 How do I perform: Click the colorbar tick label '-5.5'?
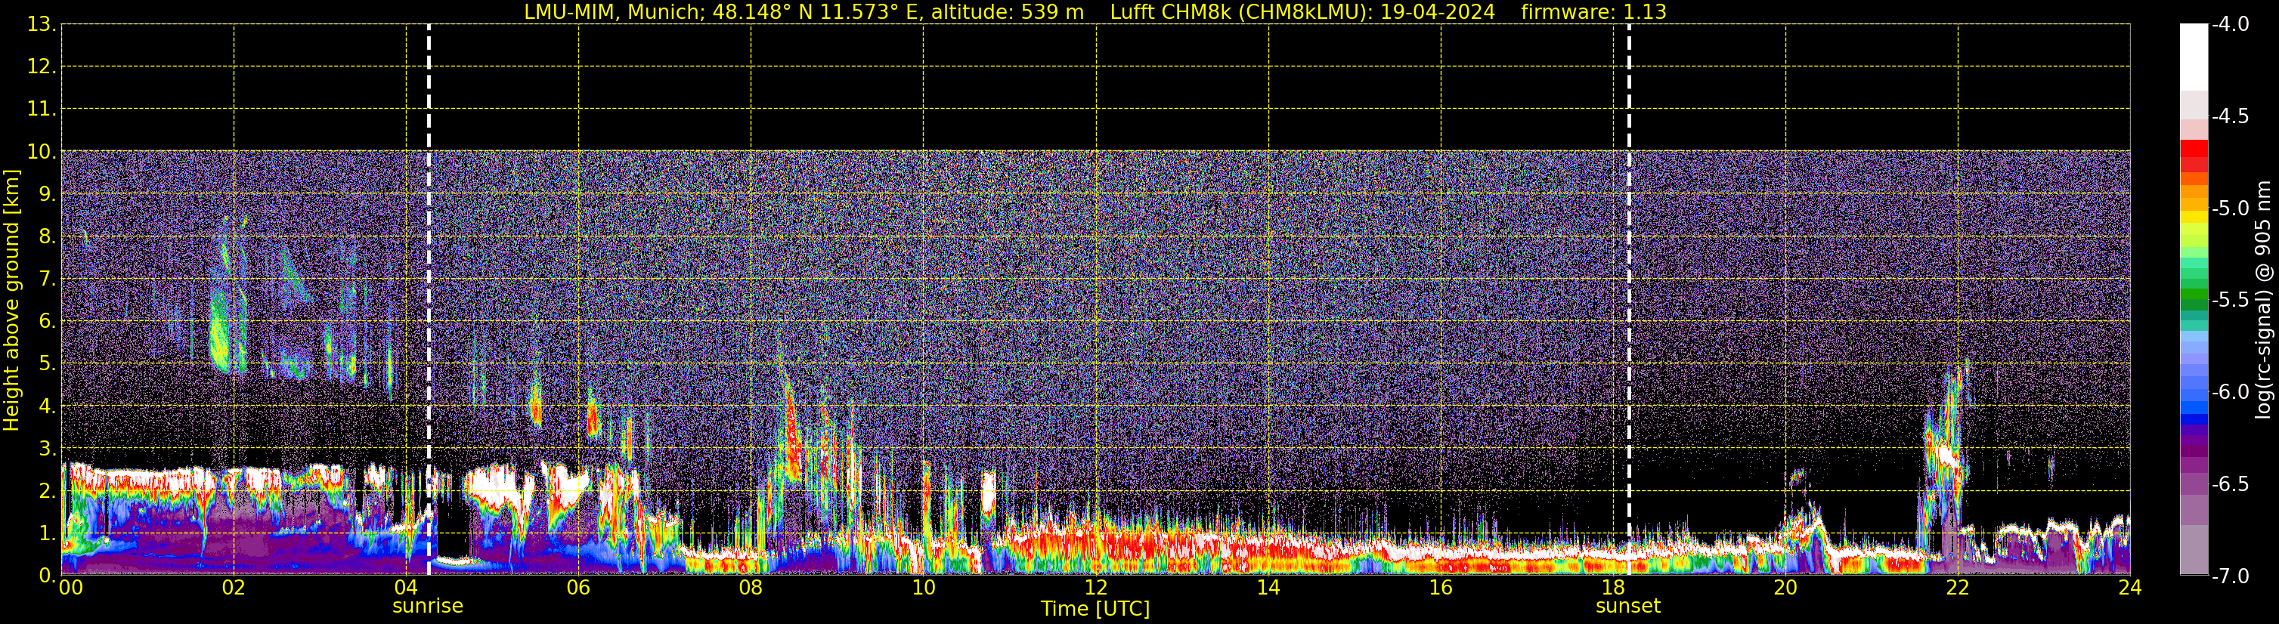(x=2229, y=301)
